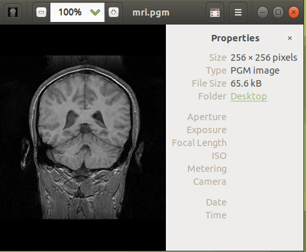Click the Focal Length label
The height and width of the screenshot is (252, 306).
[199, 143]
